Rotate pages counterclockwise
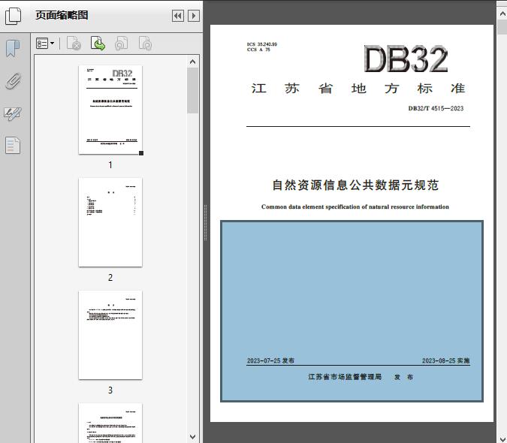 point(121,44)
